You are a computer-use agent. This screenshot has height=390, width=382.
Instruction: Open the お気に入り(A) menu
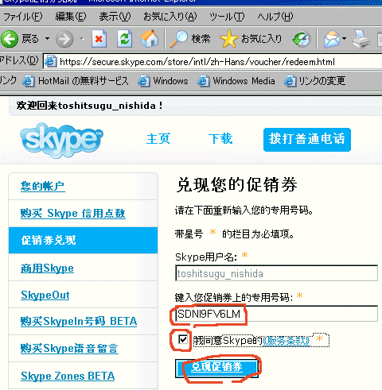[170, 17]
